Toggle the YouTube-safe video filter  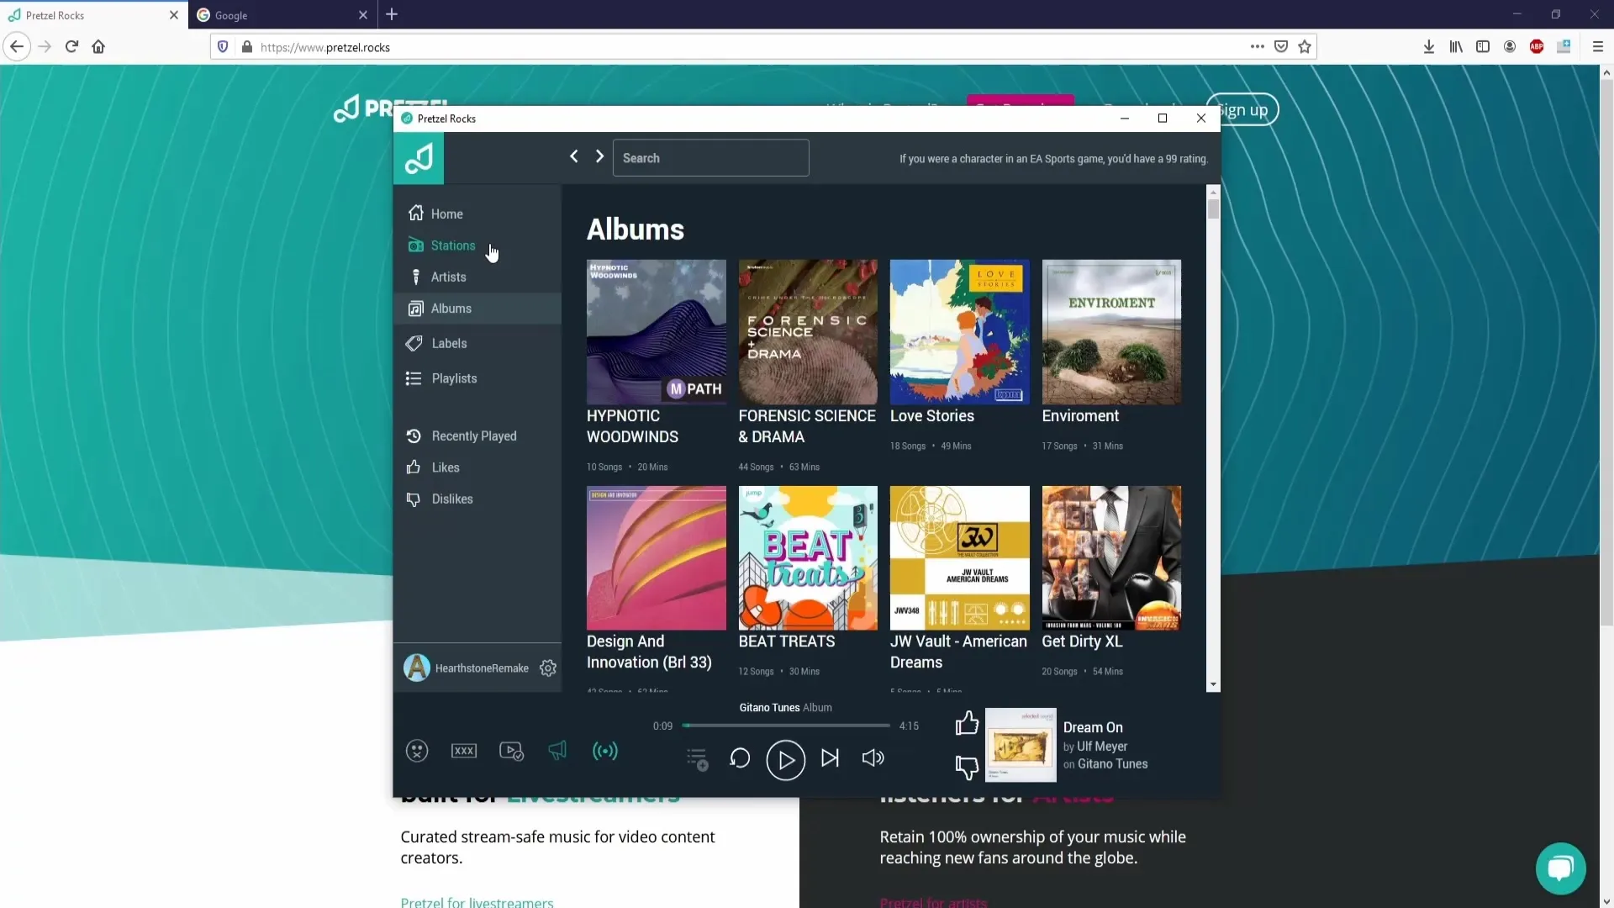[511, 751]
